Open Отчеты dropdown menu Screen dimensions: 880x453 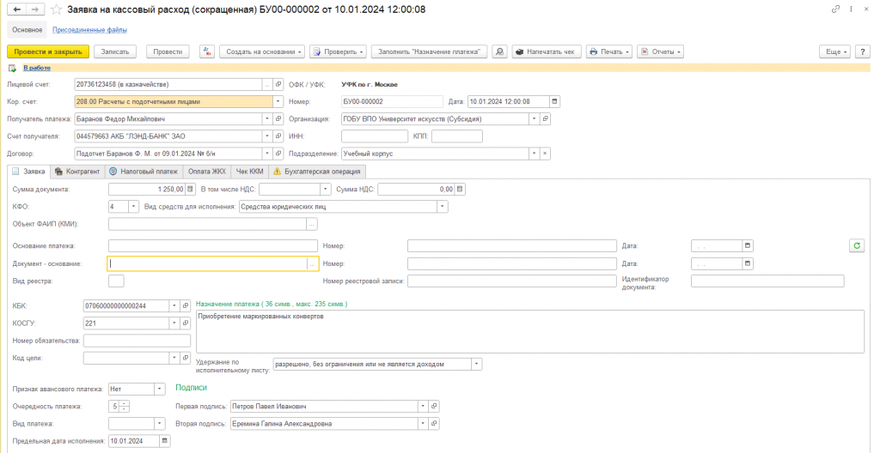point(661,51)
